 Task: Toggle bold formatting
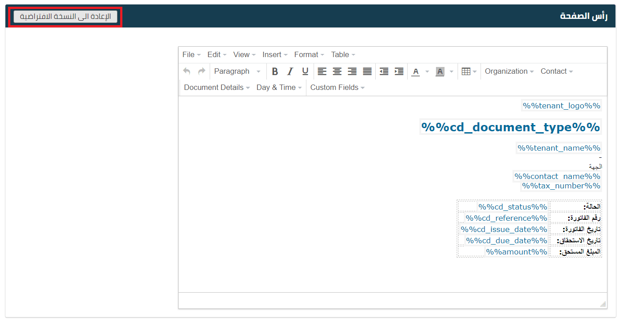(275, 71)
